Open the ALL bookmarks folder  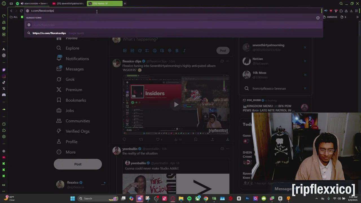point(14,17)
